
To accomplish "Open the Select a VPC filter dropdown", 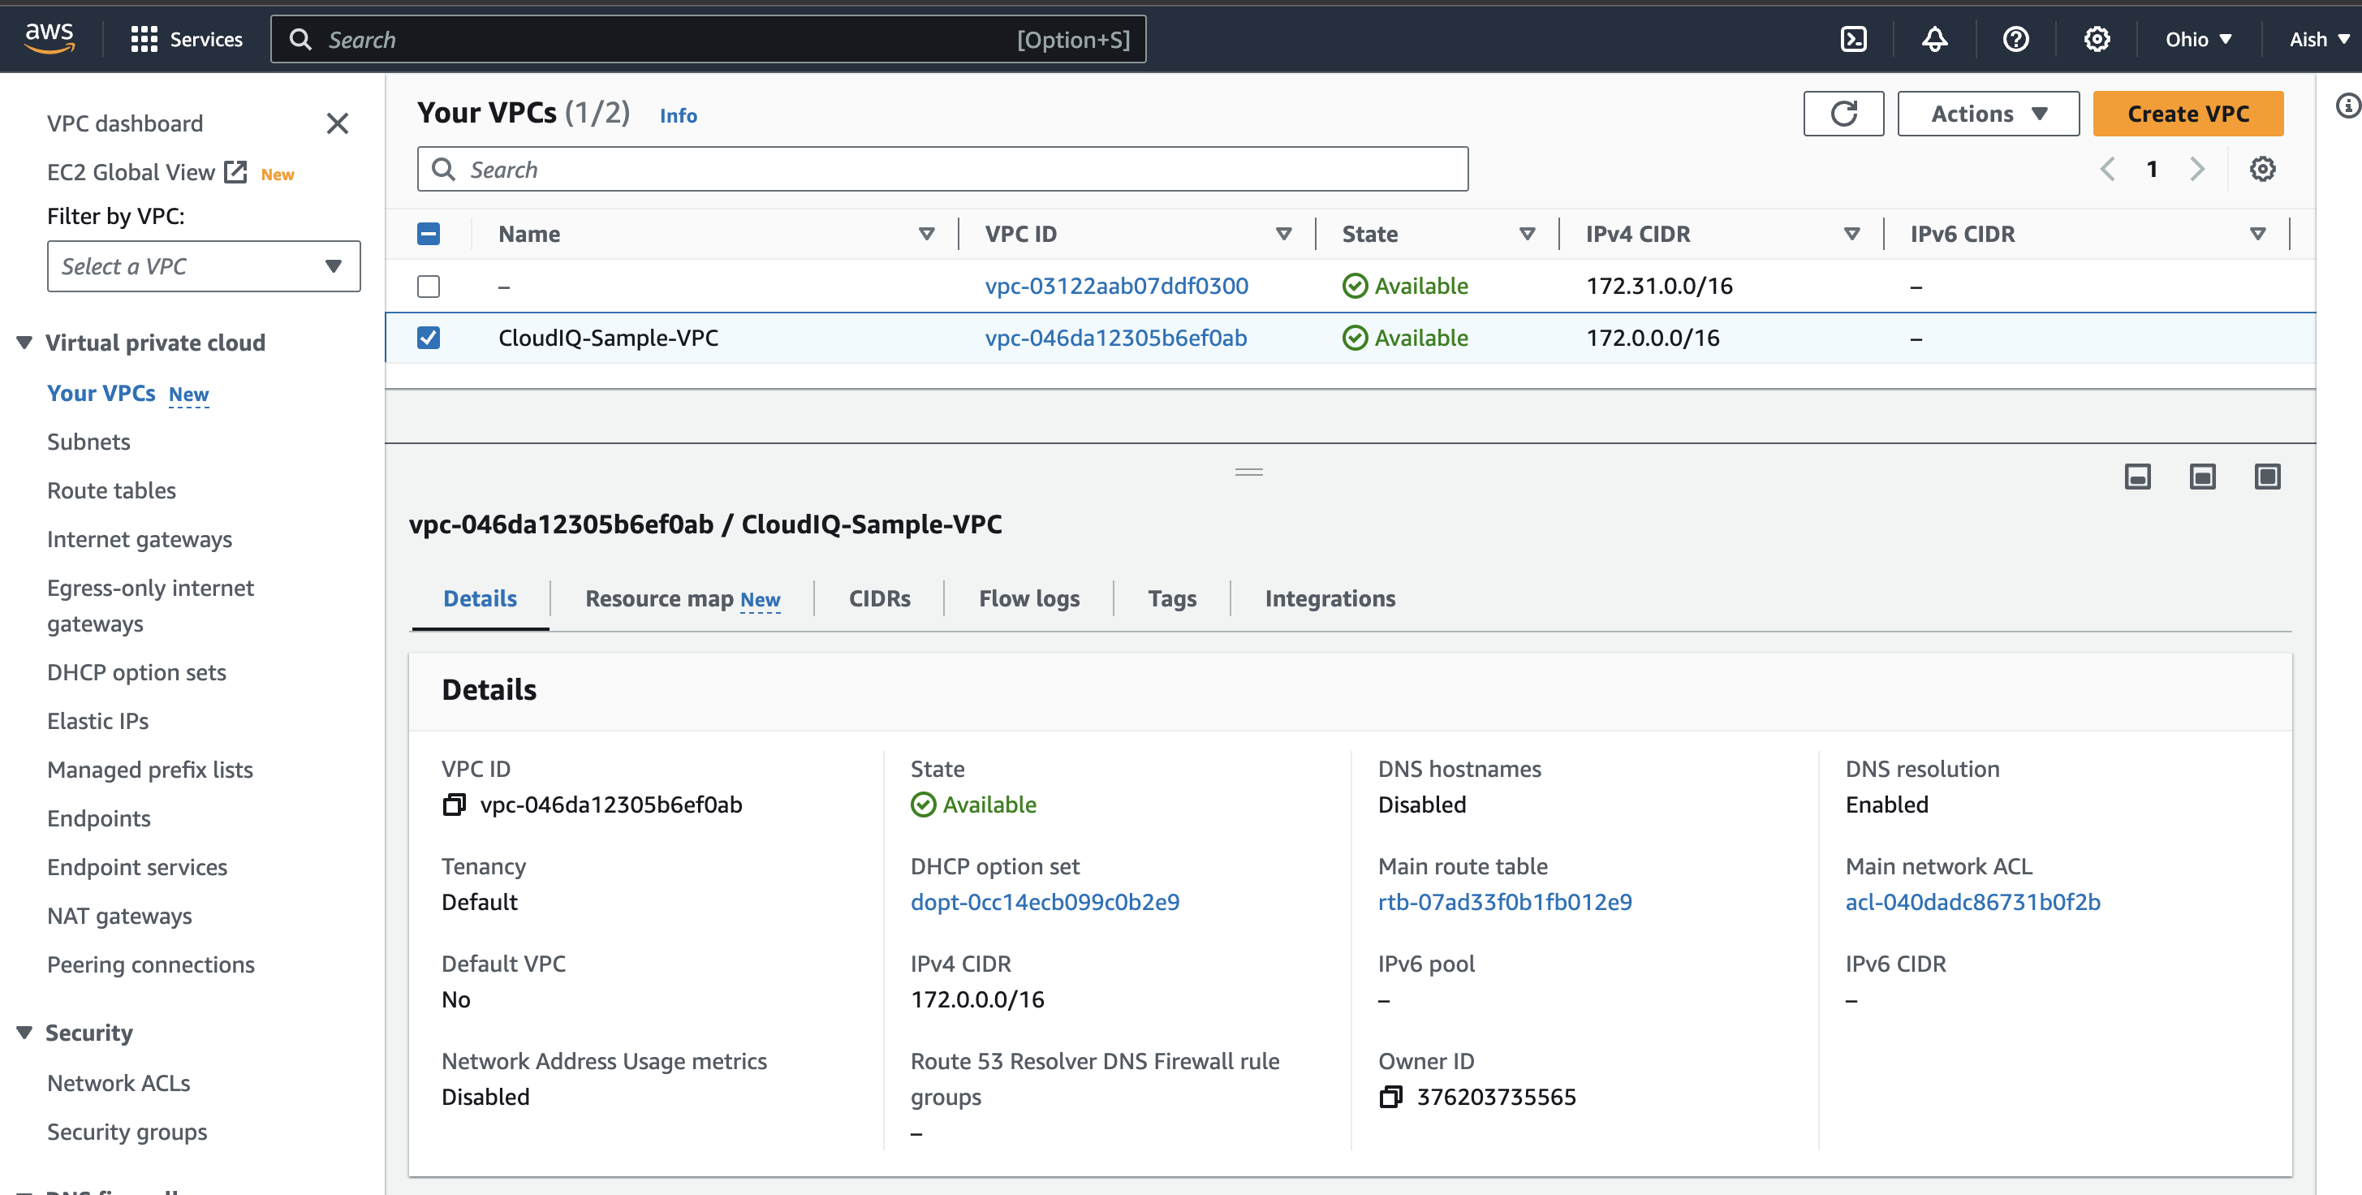I will coord(204,267).
